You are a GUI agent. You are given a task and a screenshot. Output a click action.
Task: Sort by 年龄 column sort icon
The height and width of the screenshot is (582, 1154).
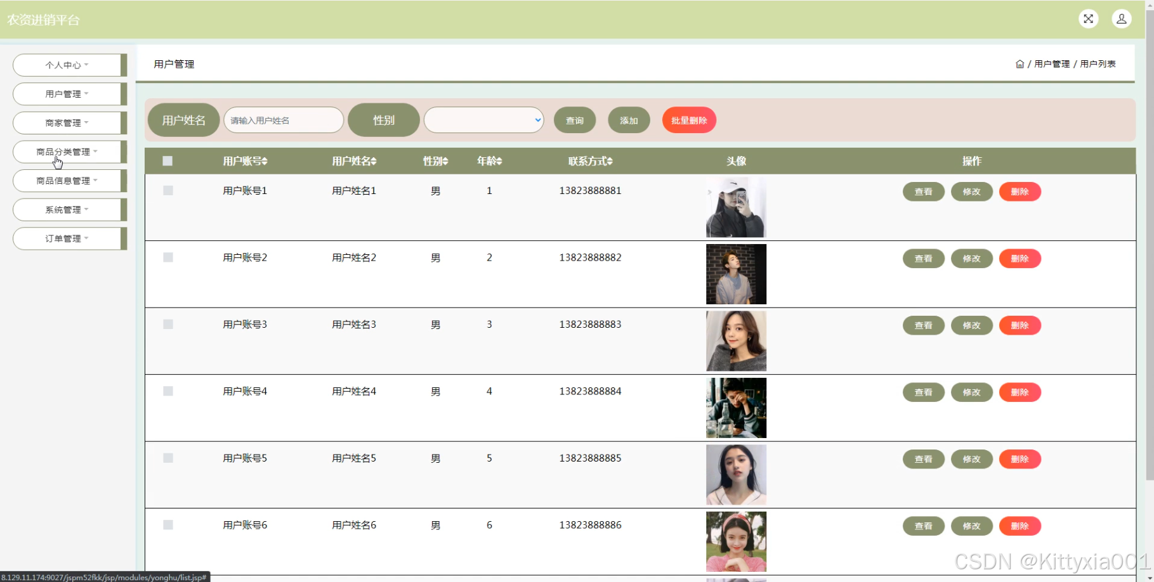[499, 162]
